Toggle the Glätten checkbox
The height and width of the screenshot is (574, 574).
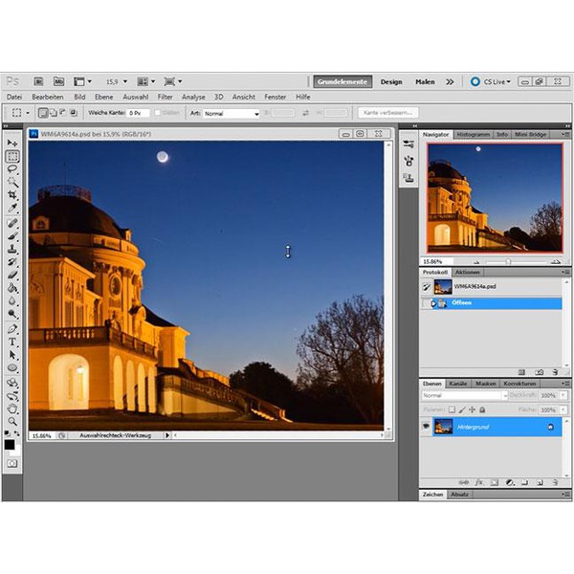point(158,113)
